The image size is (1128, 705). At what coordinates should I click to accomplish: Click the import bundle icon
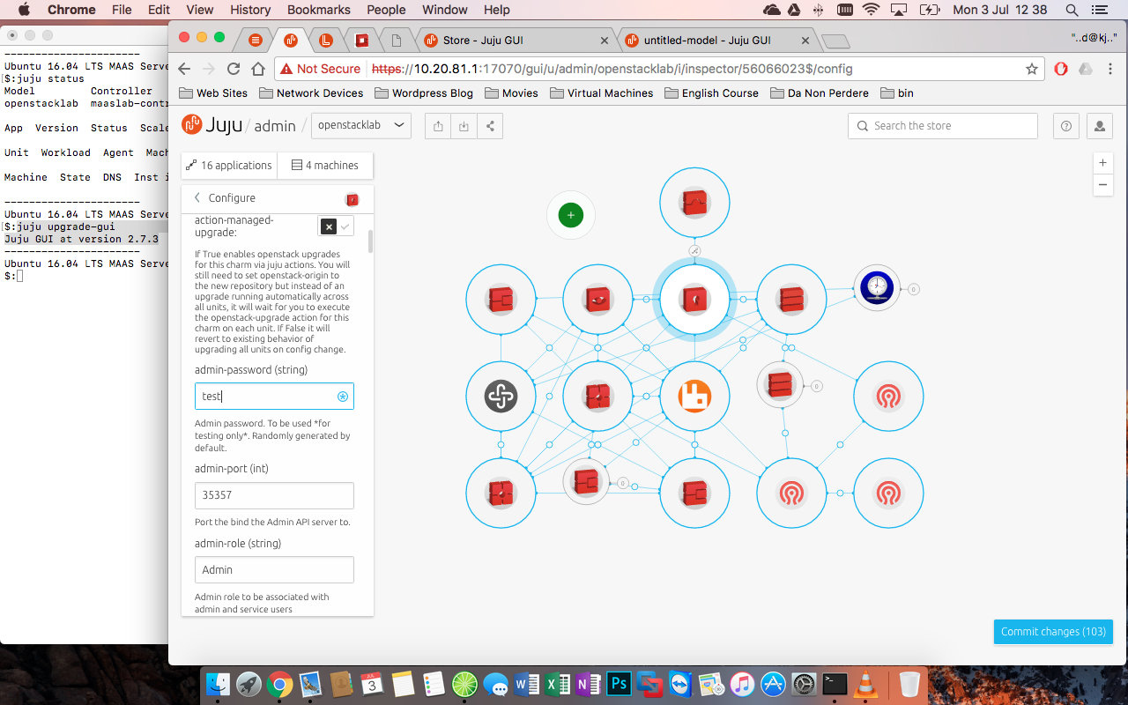pos(464,125)
